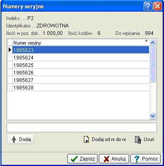Select serial number 1985626 row
This screenshot has height=166, width=164.
(81, 72)
